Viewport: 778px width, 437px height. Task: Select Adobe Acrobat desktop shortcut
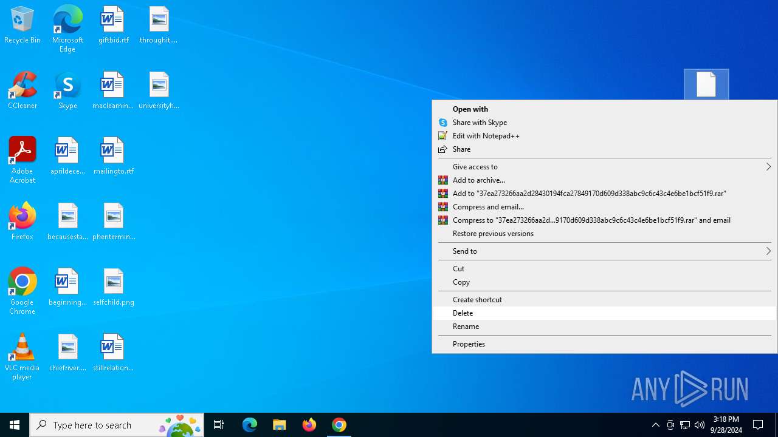(22, 160)
